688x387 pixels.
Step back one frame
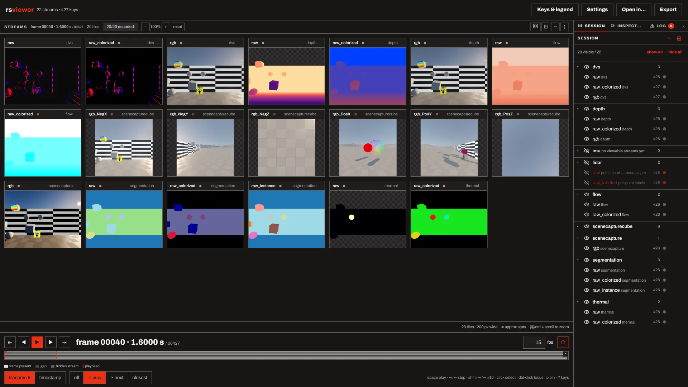[x=24, y=342]
